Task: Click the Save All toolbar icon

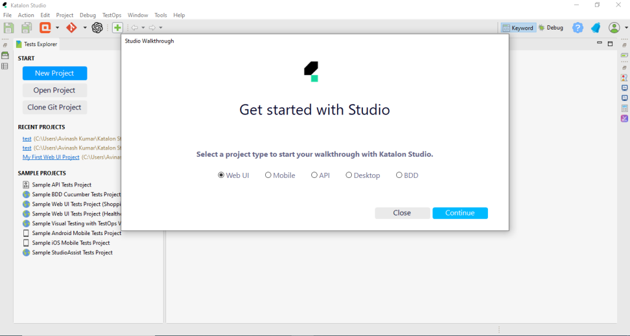Action: pyautogui.click(x=26, y=28)
